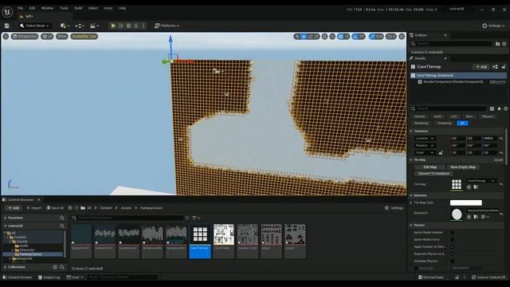
Task: Toggle Ignore Radial Impulse checkbox
Action: [x=453, y=232]
